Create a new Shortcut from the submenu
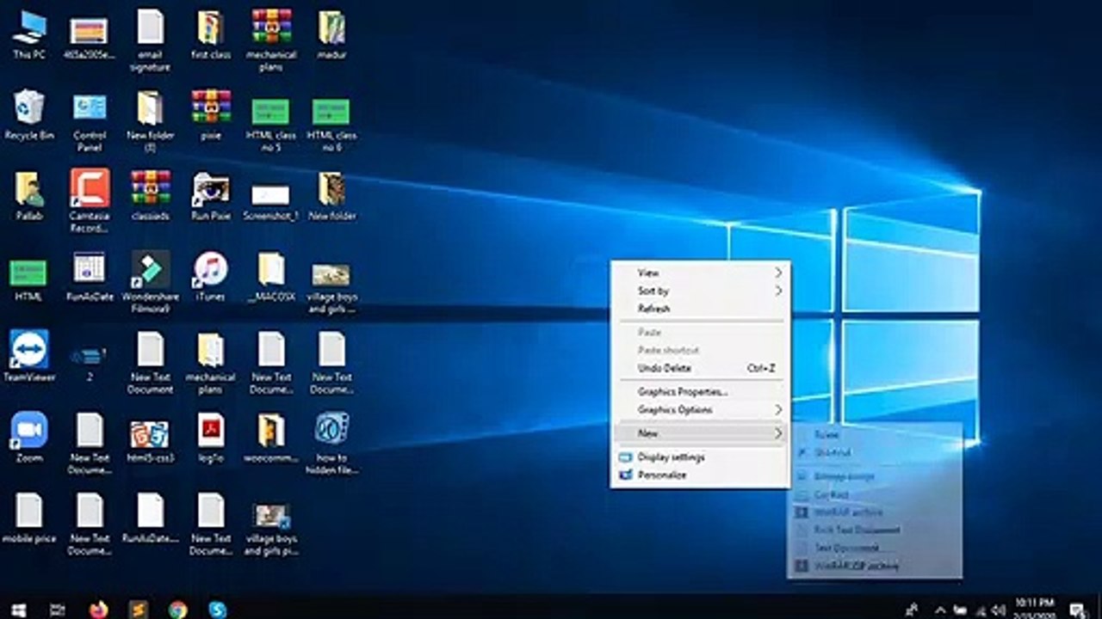Image resolution: width=1102 pixels, height=619 pixels. [875, 452]
